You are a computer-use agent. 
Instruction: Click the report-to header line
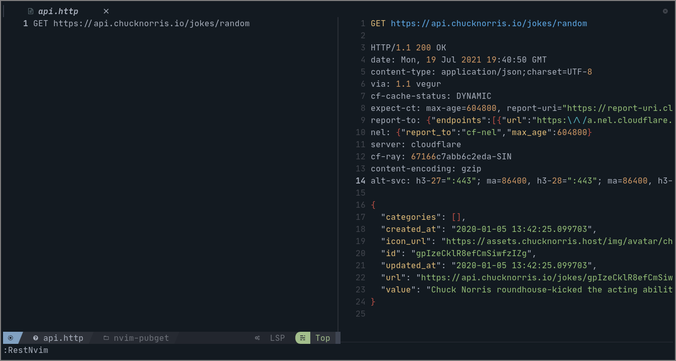(522, 120)
